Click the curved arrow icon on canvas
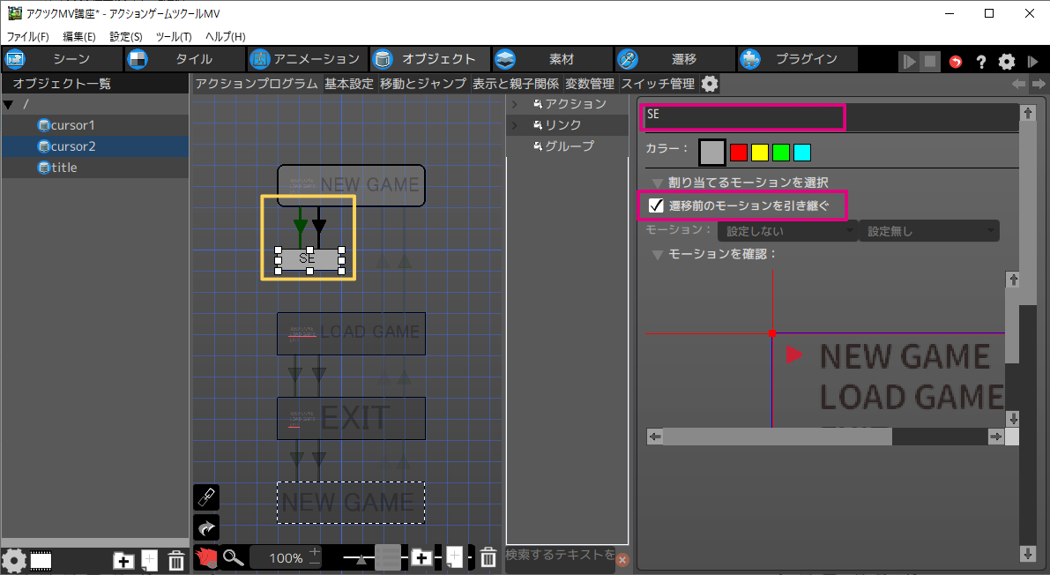This screenshot has width=1050, height=575. pos(206,528)
